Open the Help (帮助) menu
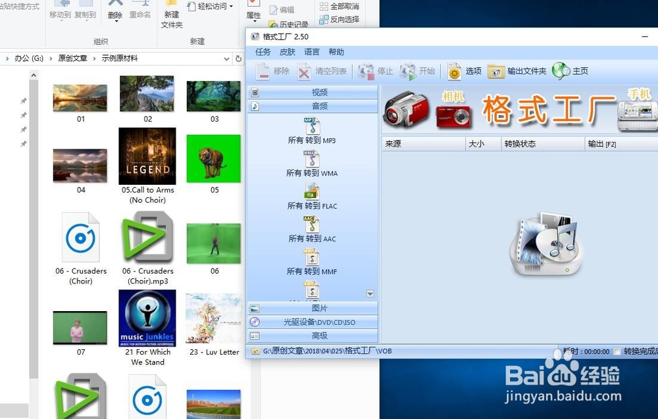Viewport: 658px width, 419px height. pyautogui.click(x=336, y=52)
